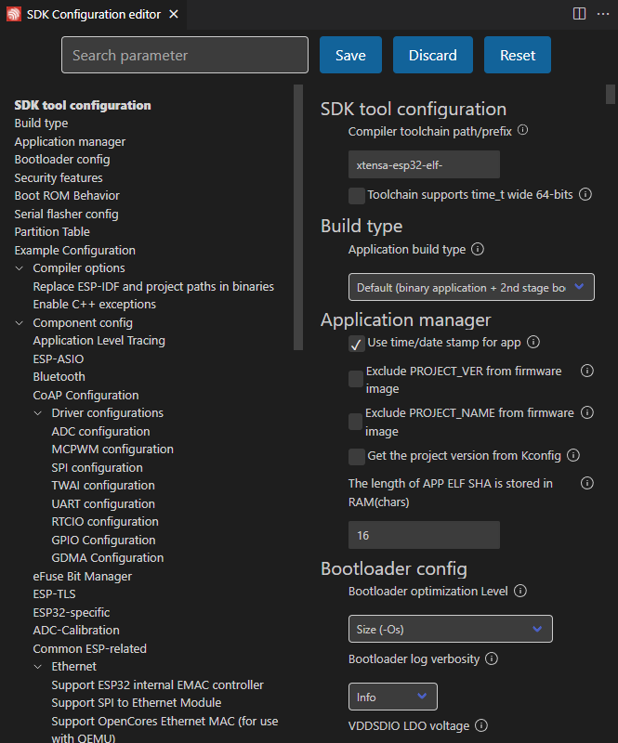
Task: Go to Application manager in the tree
Action: coord(70,142)
